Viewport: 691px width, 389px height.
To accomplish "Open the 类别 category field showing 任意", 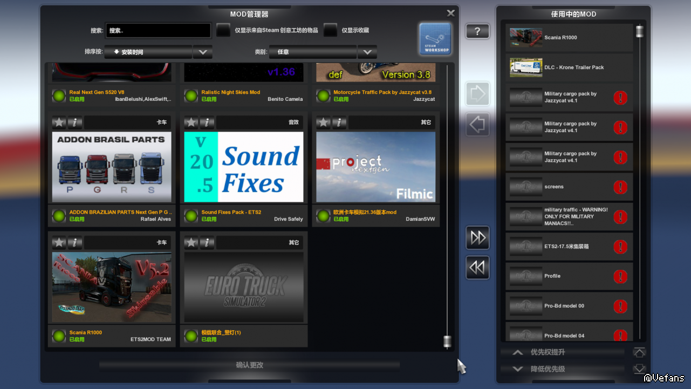I will pyautogui.click(x=313, y=52).
